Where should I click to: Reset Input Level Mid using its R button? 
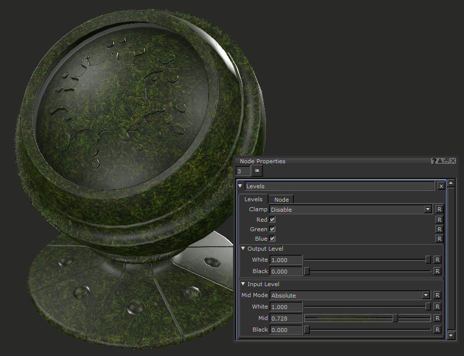point(437,318)
